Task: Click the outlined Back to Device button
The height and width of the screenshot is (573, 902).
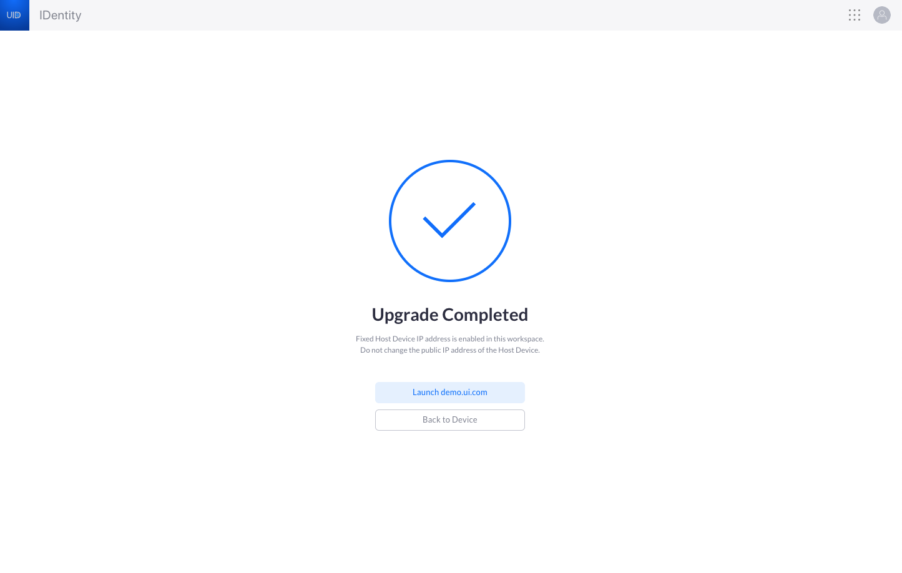Action: (x=450, y=420)
